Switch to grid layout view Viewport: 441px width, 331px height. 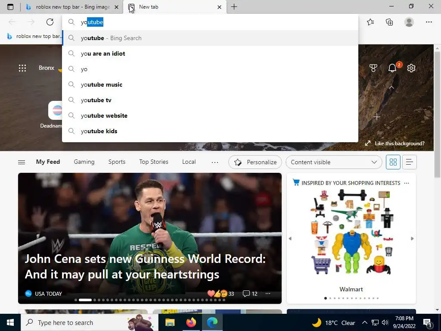coord(393,162)
